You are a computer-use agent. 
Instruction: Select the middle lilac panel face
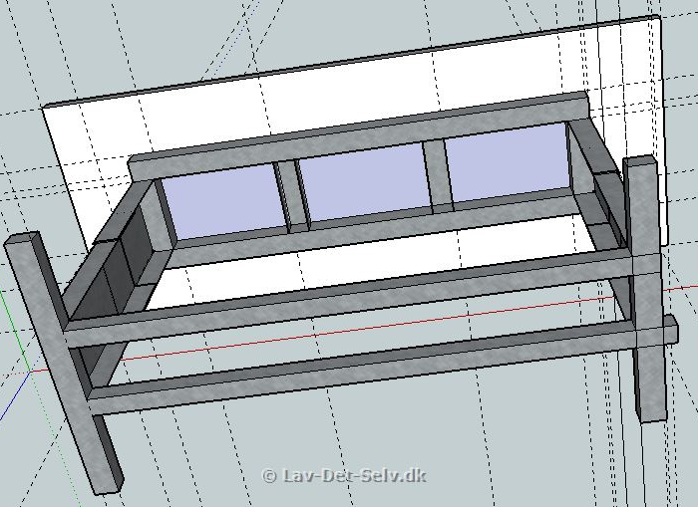point(365,180)
